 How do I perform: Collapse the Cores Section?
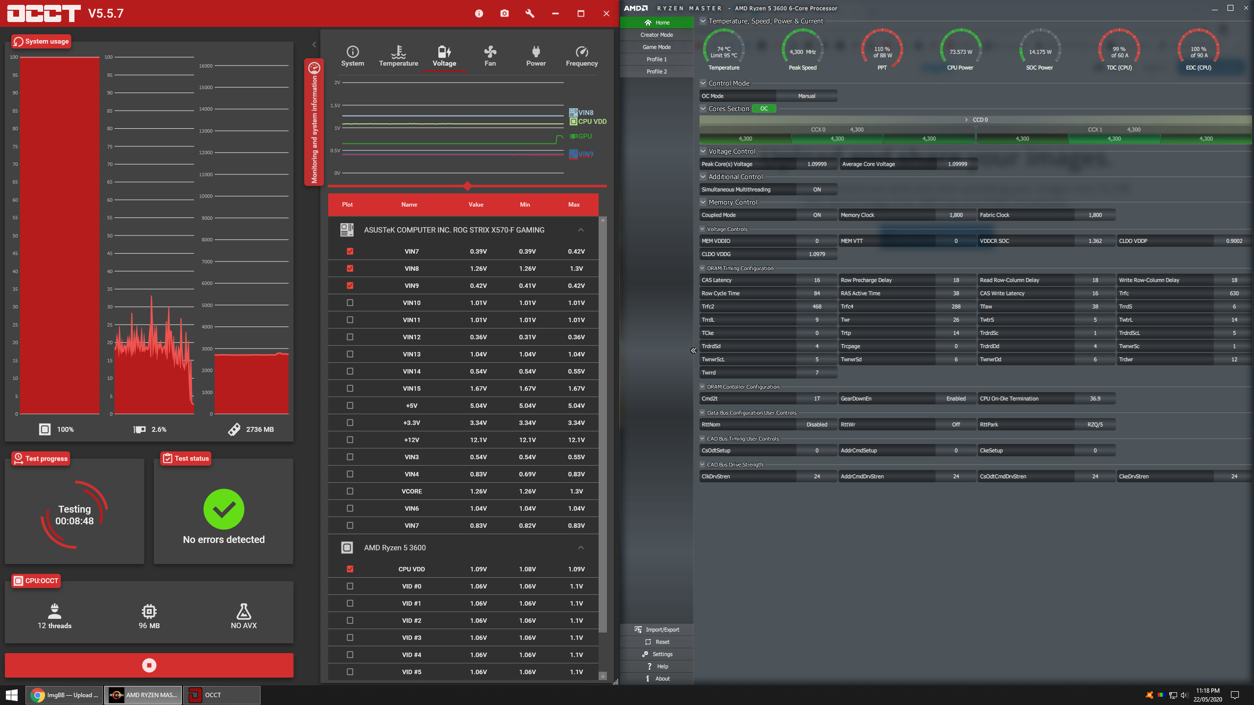pyautogui.click(x=703, y=109)
